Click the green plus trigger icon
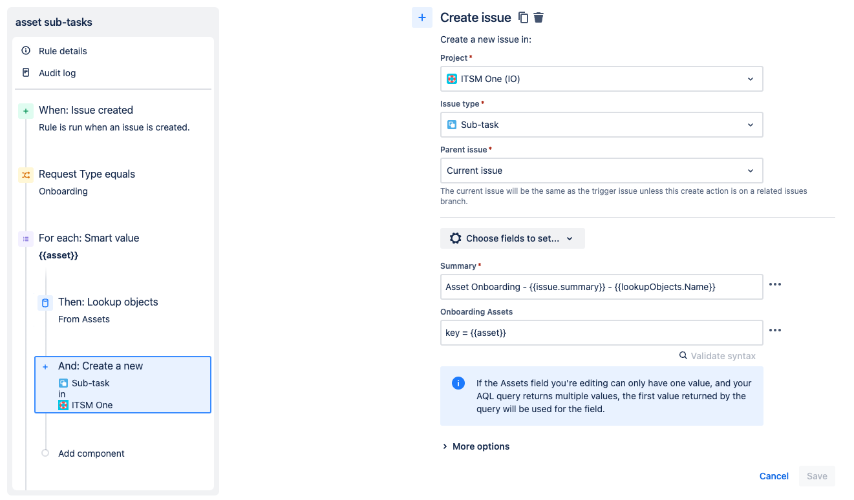The height and width of the screenshot is (500, 854). click(26, 112)
